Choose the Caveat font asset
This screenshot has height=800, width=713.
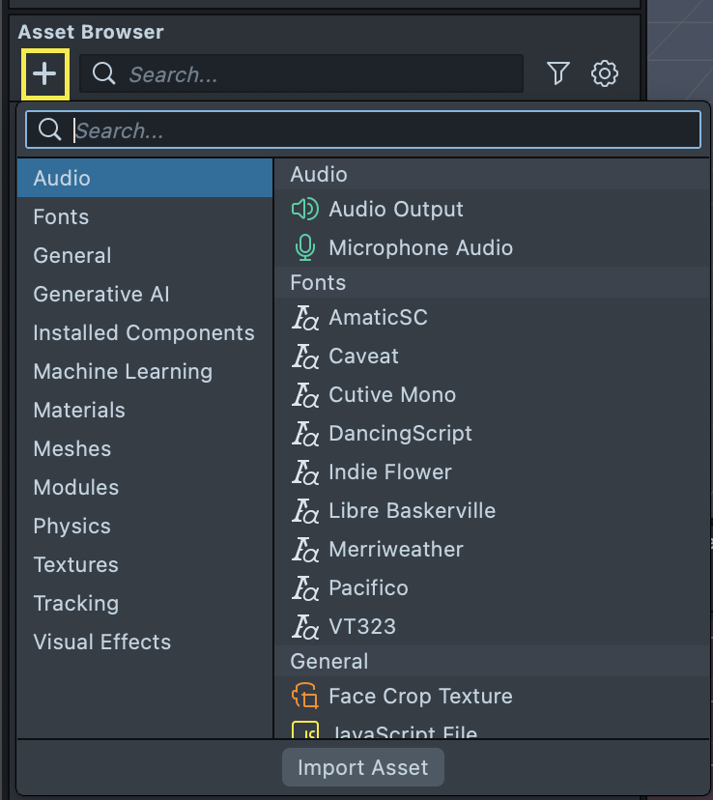click(363, 357)
